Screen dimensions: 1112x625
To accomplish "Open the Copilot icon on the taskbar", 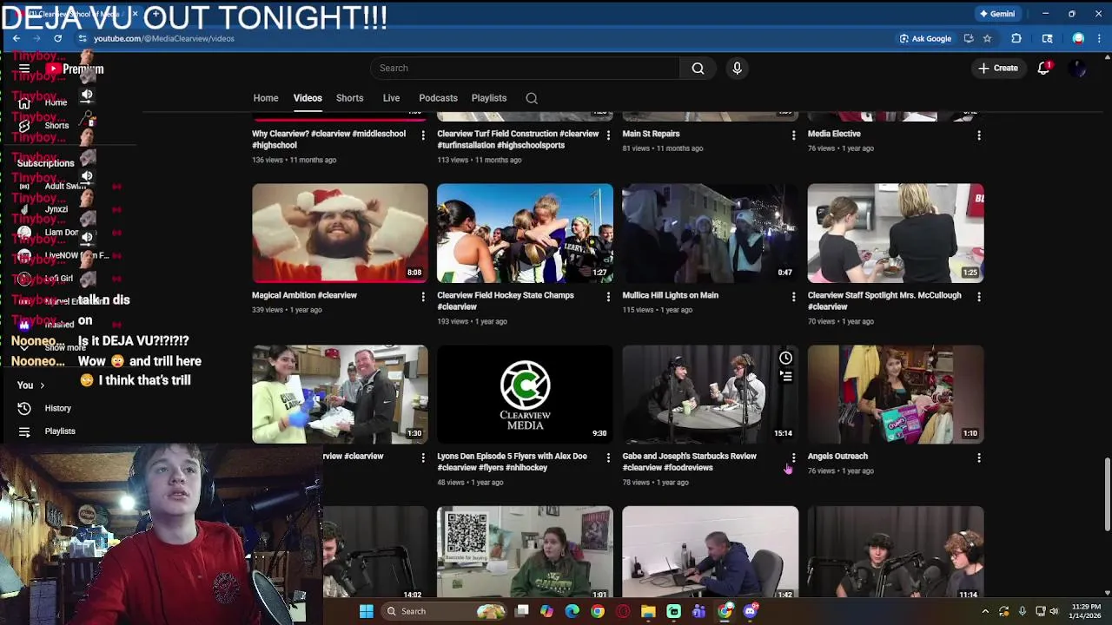I will coord(546,611).
